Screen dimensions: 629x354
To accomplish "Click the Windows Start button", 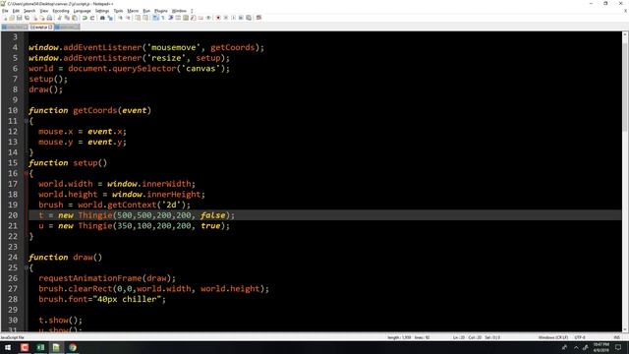I will click(x=8, y=347).
